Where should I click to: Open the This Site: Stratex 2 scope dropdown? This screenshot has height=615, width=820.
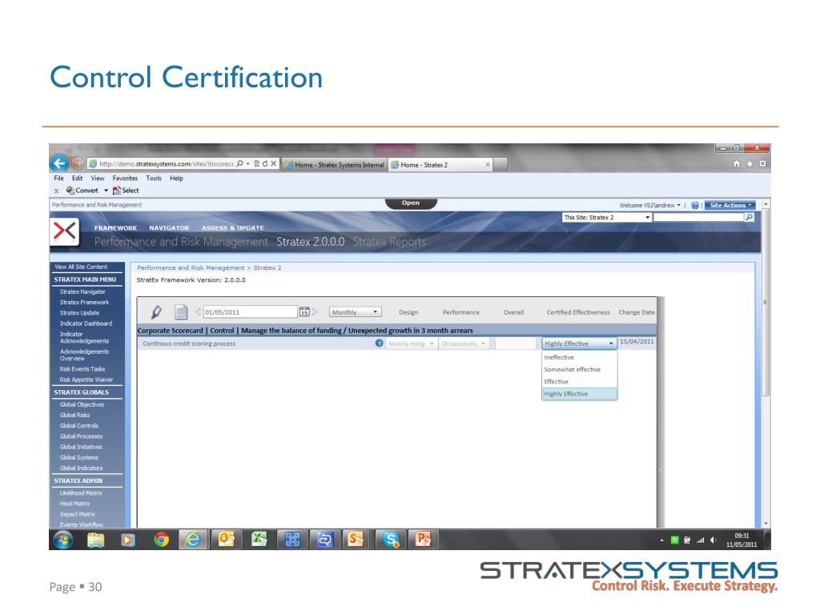pyautogui.click(x=607, y=217)
